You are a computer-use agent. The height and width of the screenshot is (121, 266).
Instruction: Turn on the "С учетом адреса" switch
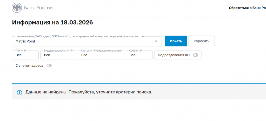(x=49, y=66)
